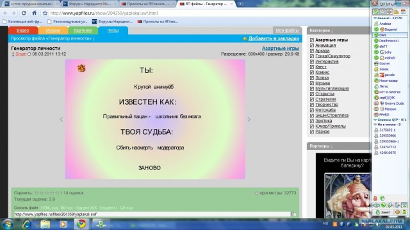This screenshot has width=410, height=230.
Task: Select QR-код link
Action: click(126, 208)
